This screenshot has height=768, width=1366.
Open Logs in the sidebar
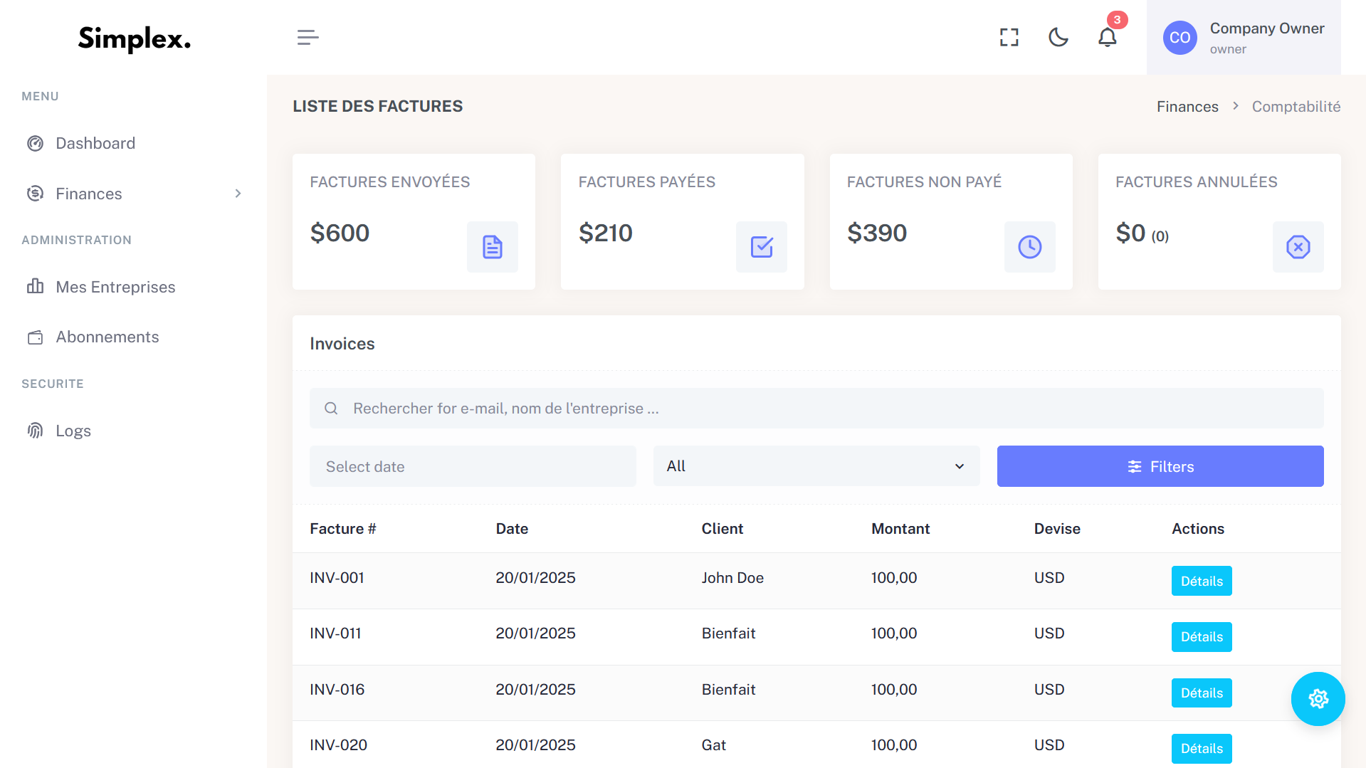tap(73, 431)
